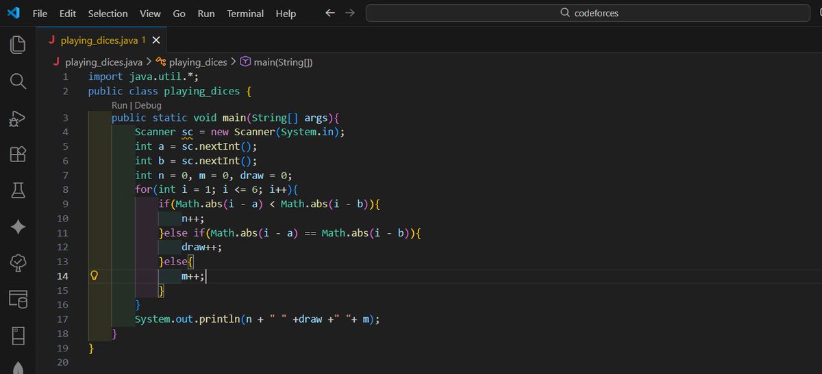Click the underlined 'sc' variable on line 4

coord(187,132)
